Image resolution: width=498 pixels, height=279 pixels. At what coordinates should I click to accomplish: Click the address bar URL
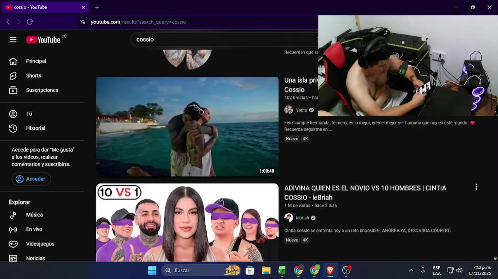click(x=138, y=22)
